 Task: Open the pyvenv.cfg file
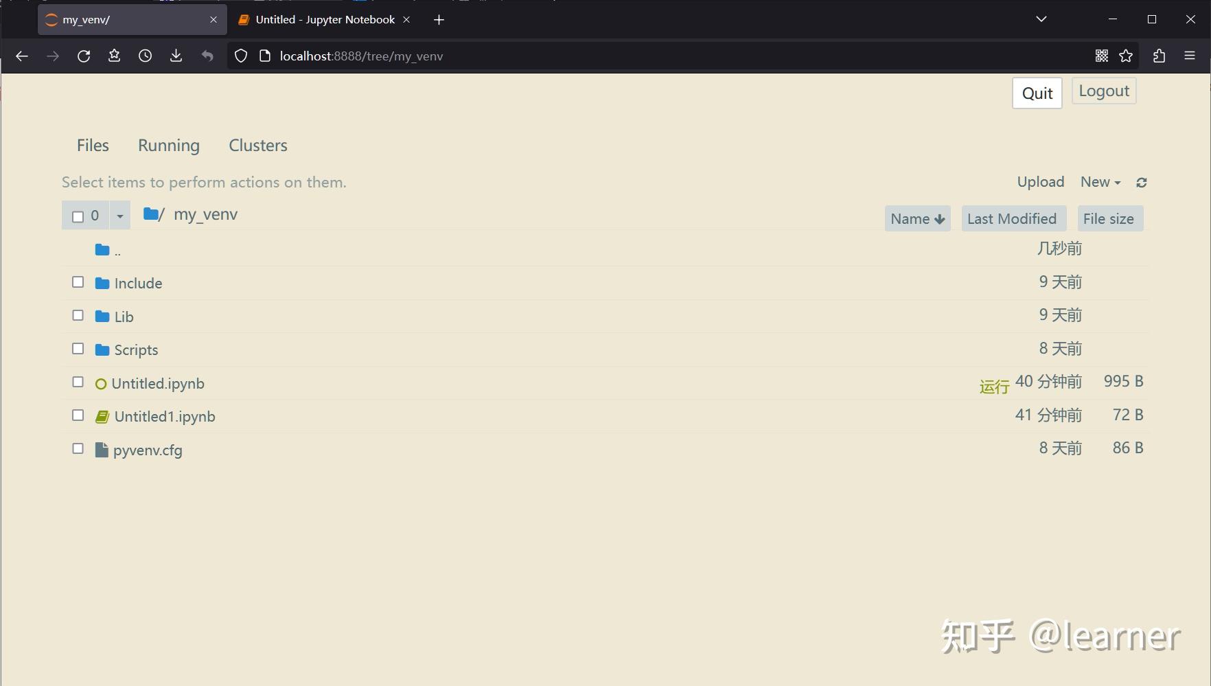coord(148,450)
